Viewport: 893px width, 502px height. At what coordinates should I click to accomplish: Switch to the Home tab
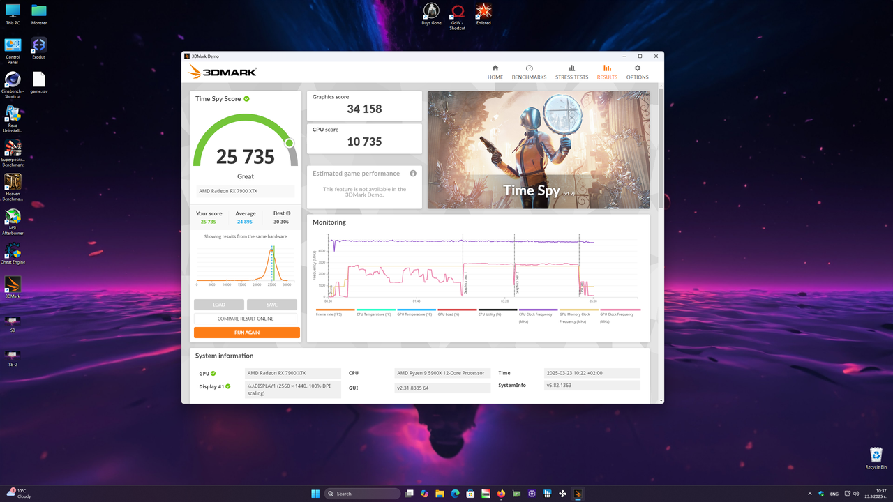click(x=495, y=72)
